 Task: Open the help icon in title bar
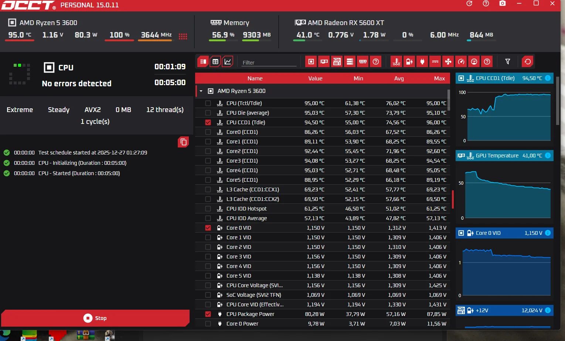tap(486, 4)
